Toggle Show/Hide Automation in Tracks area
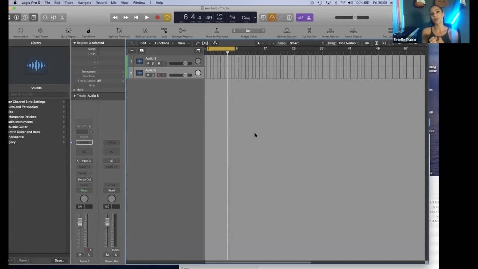 pos(197,43)
